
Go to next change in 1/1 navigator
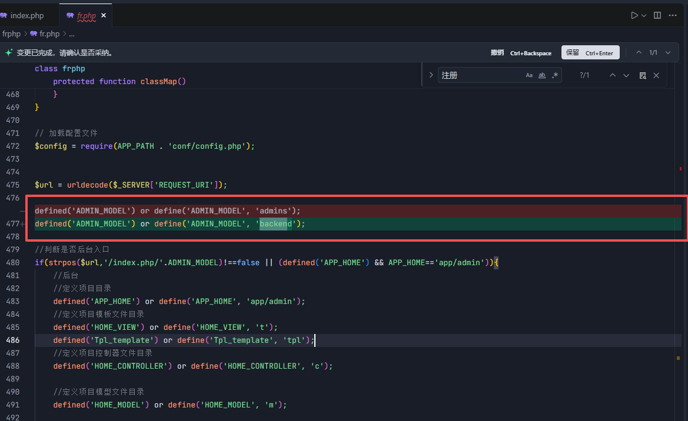coord(668,53)
